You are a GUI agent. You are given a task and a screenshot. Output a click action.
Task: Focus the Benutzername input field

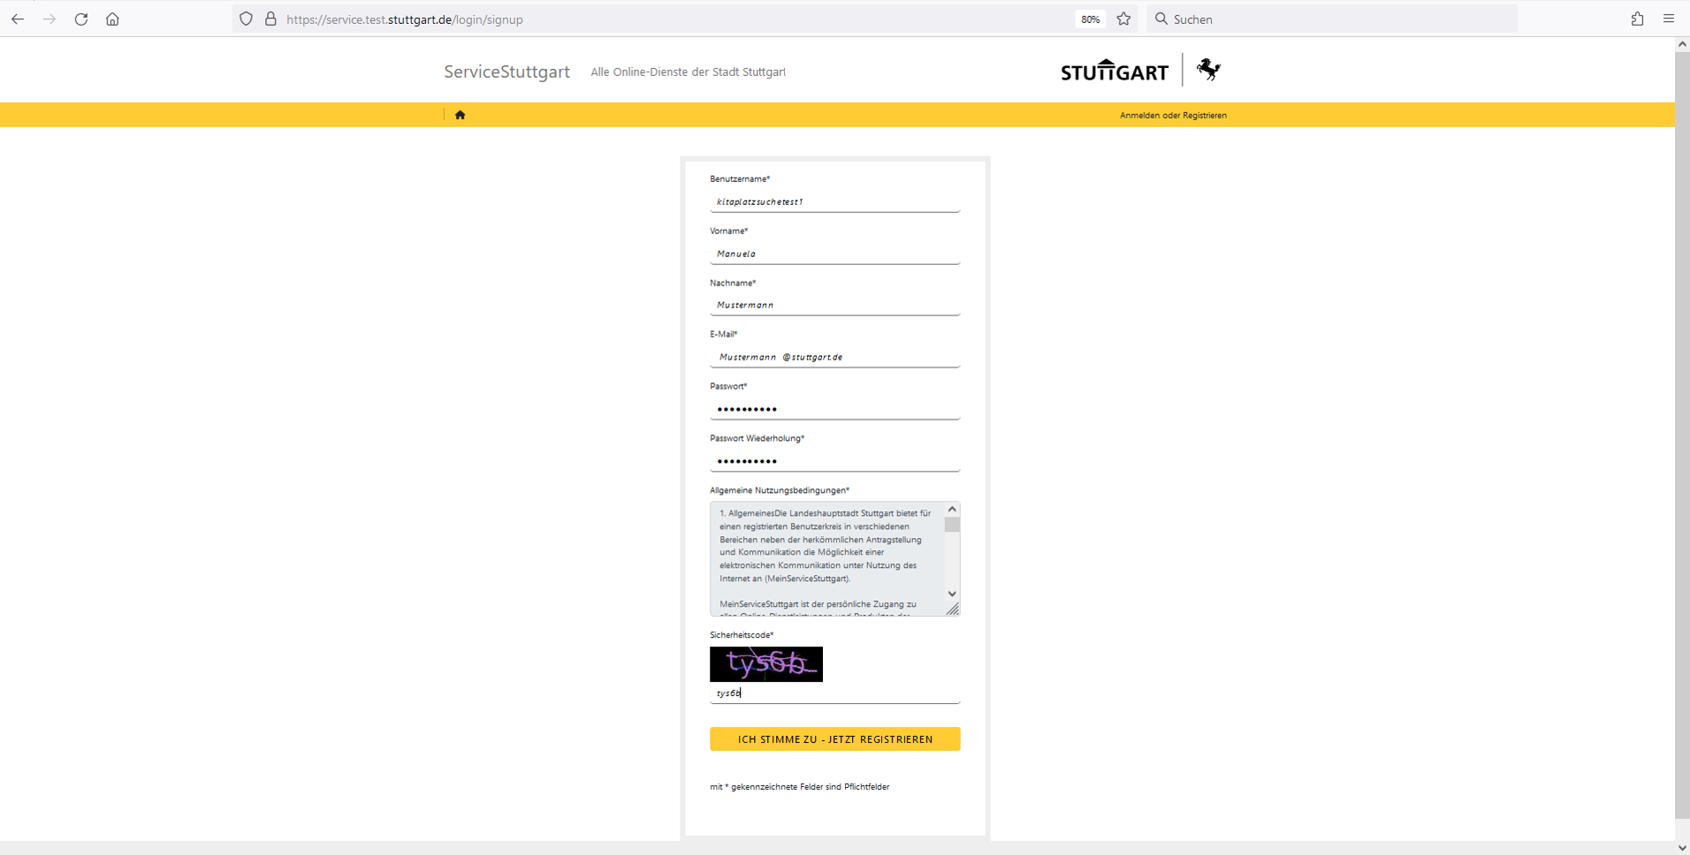click(834, 202)
